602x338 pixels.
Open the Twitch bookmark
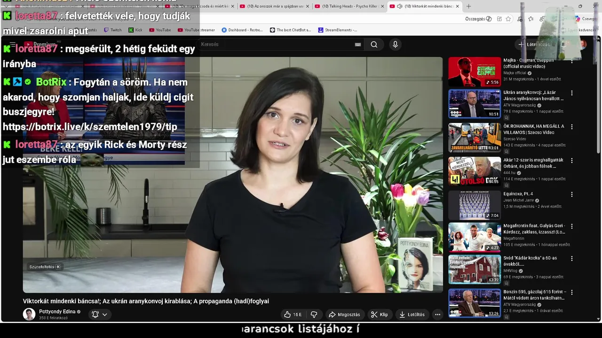pyautogui.click(x=112, y=30)
